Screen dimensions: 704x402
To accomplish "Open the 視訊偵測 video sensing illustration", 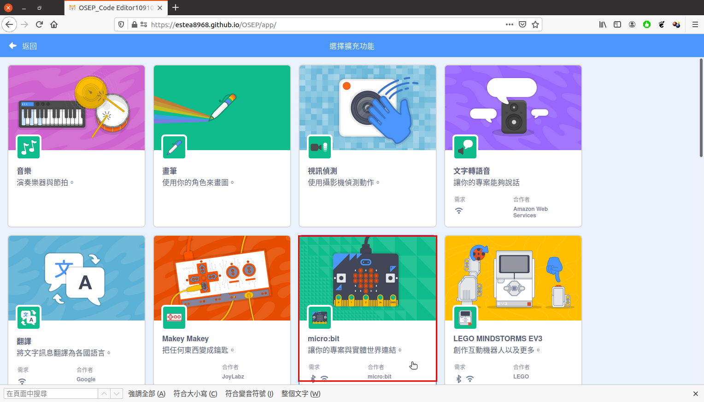I will pos(368,108).
